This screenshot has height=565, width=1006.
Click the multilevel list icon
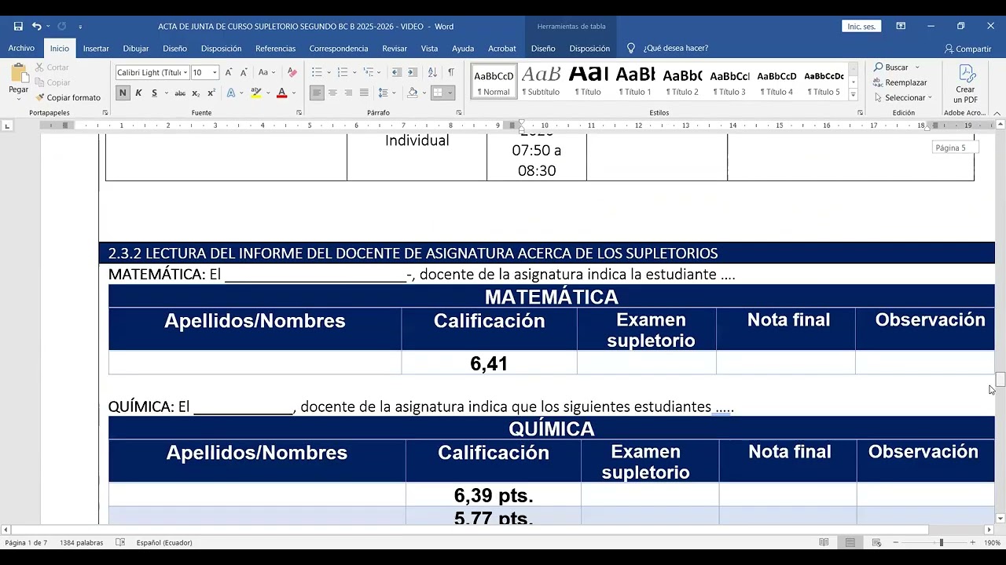click(x=367, y=72)
